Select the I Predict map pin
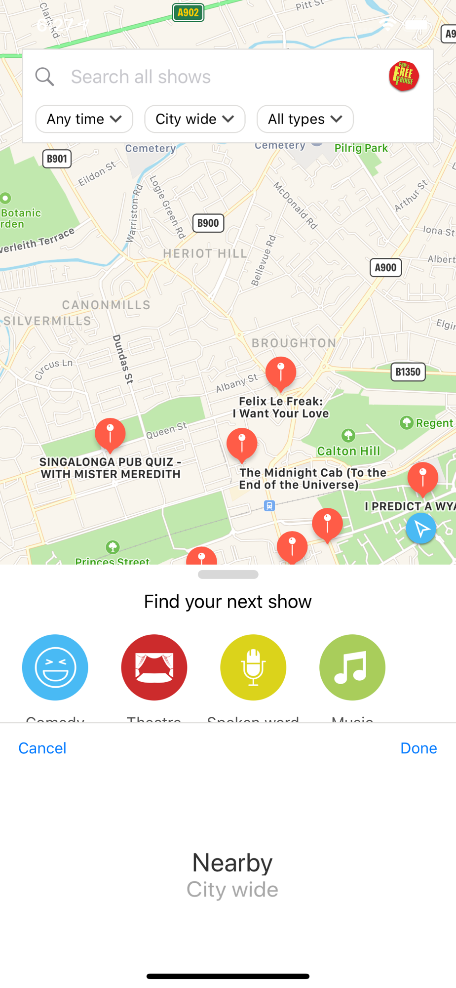 point(422,479)
